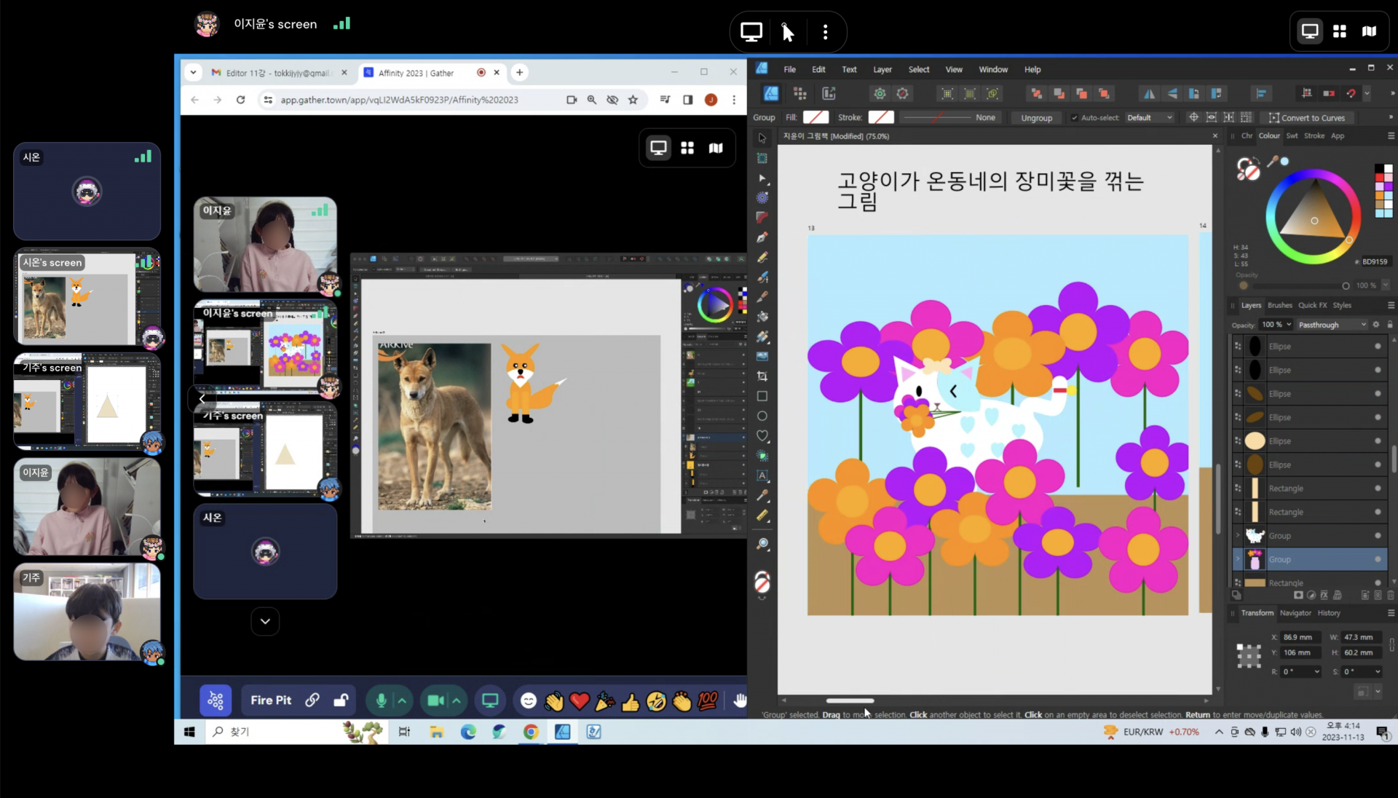Switch to Export Persona icon
This screenshot has height=798, width=1398.
pyautogui.click(x=829, y=93)
